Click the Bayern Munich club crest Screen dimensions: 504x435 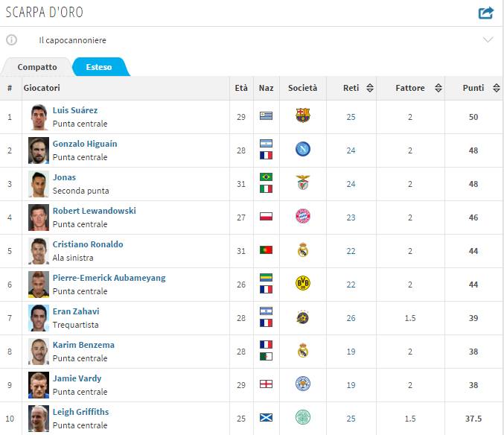pyautogui.click(x=302, y=216)
